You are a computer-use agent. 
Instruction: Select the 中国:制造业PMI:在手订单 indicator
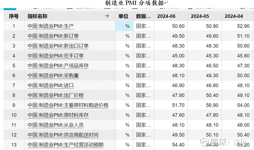point(56,56)
